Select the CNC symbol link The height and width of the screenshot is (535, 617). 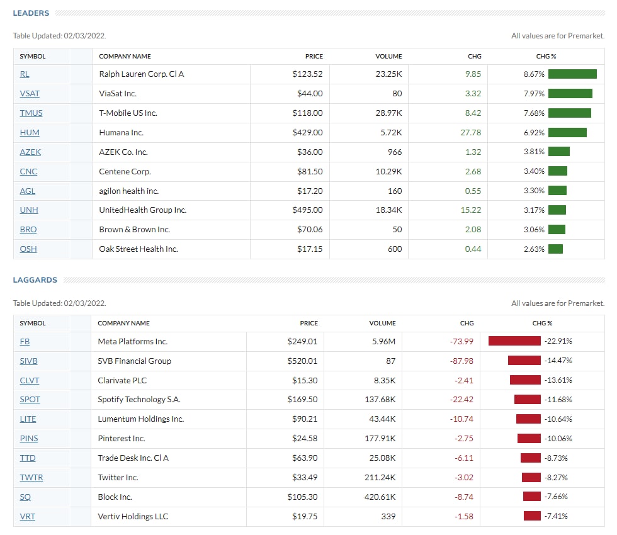pyautogui.click(x=28, y=171)
